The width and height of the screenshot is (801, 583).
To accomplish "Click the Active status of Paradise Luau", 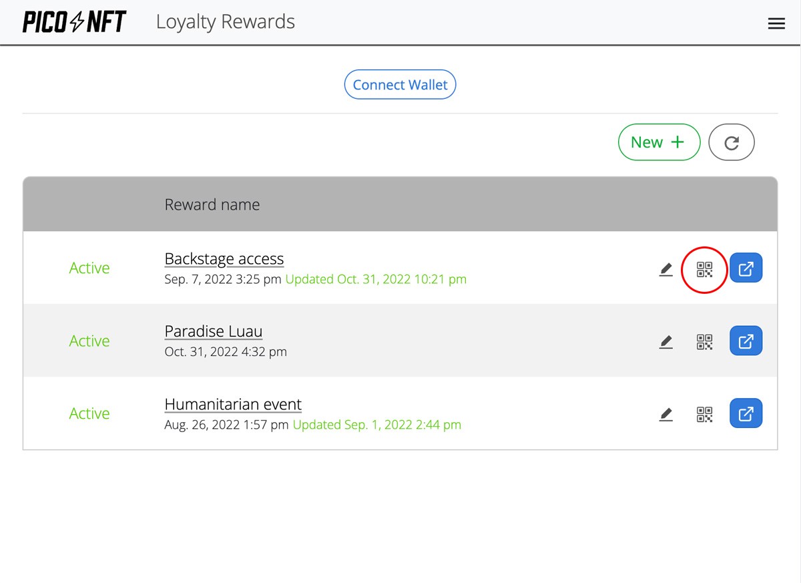I will pos(89,341).
